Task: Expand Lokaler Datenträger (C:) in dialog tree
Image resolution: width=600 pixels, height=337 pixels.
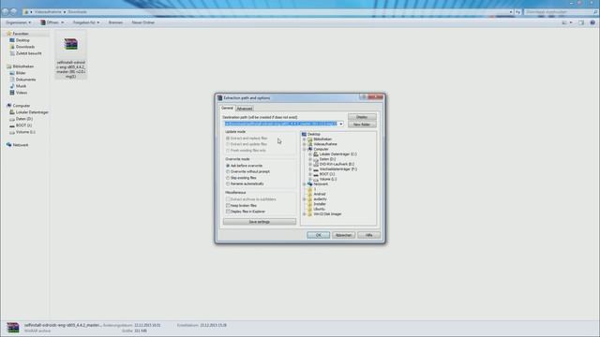Action: 310,154
